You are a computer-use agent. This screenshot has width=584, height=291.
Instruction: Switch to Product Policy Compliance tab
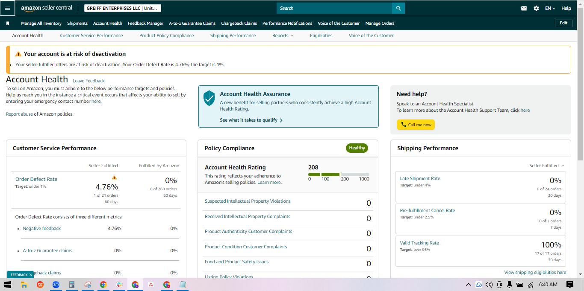click(x=166, y=35)
